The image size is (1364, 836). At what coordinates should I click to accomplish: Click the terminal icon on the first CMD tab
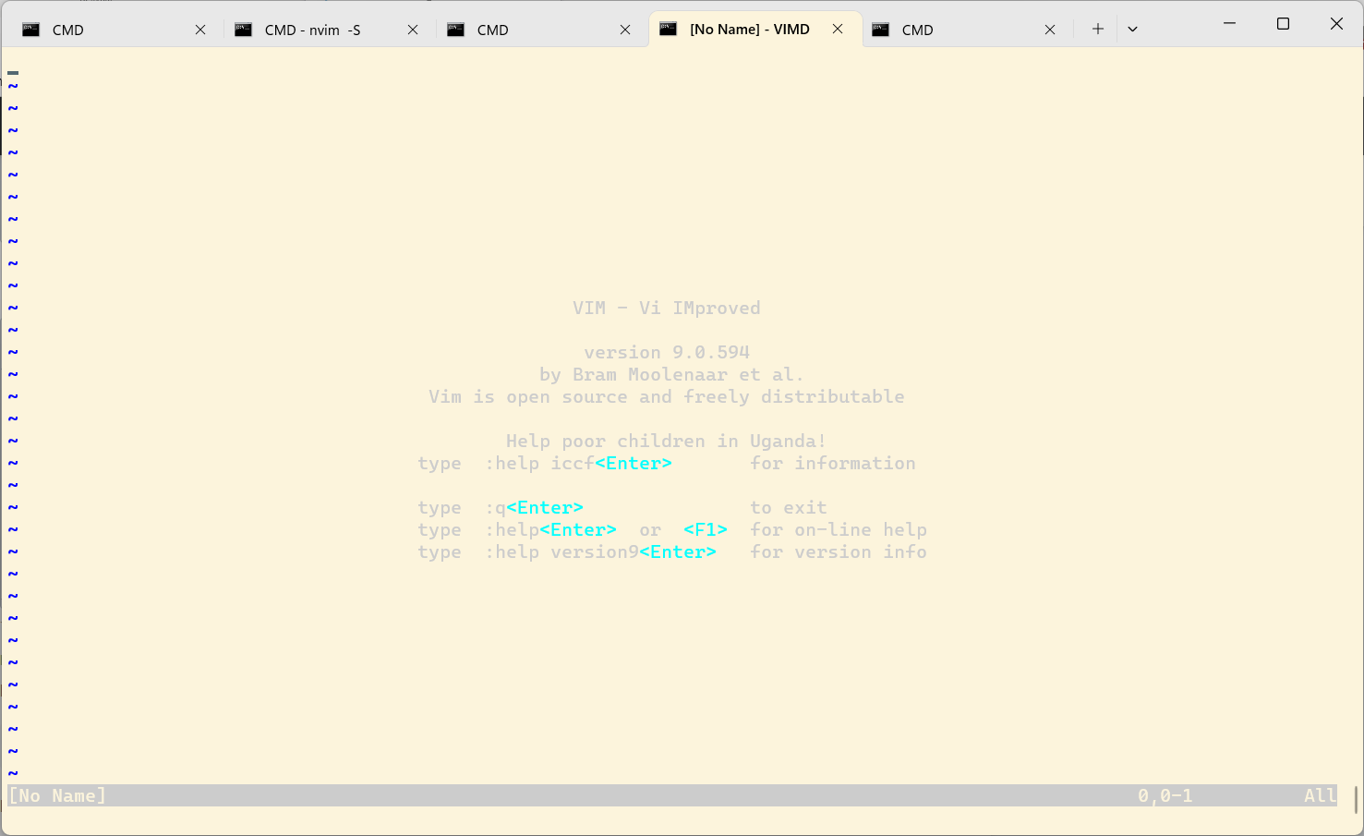tap(30, 30)
